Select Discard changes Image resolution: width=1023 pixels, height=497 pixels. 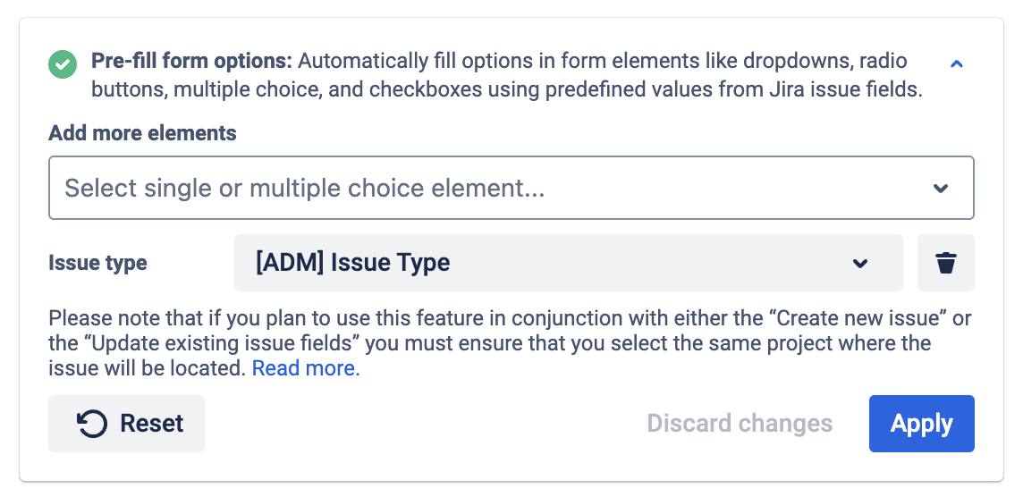click(740, 424)
